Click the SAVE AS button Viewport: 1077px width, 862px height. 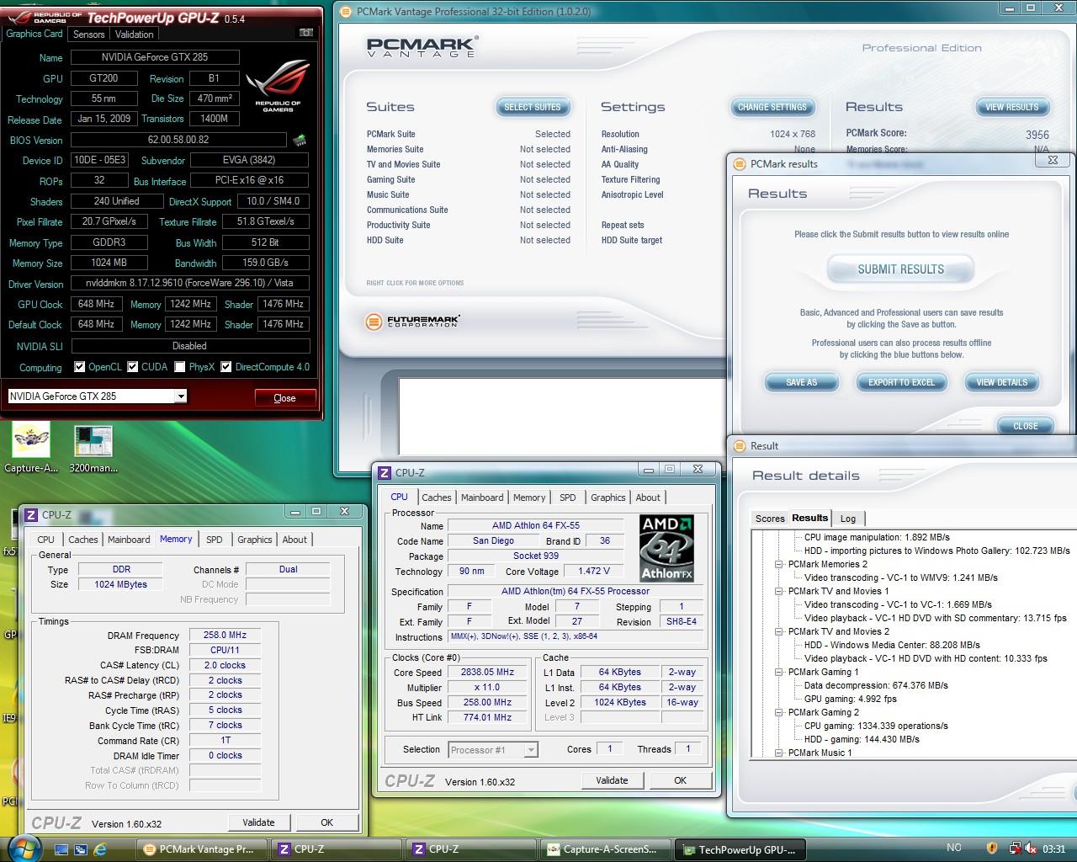801,382
